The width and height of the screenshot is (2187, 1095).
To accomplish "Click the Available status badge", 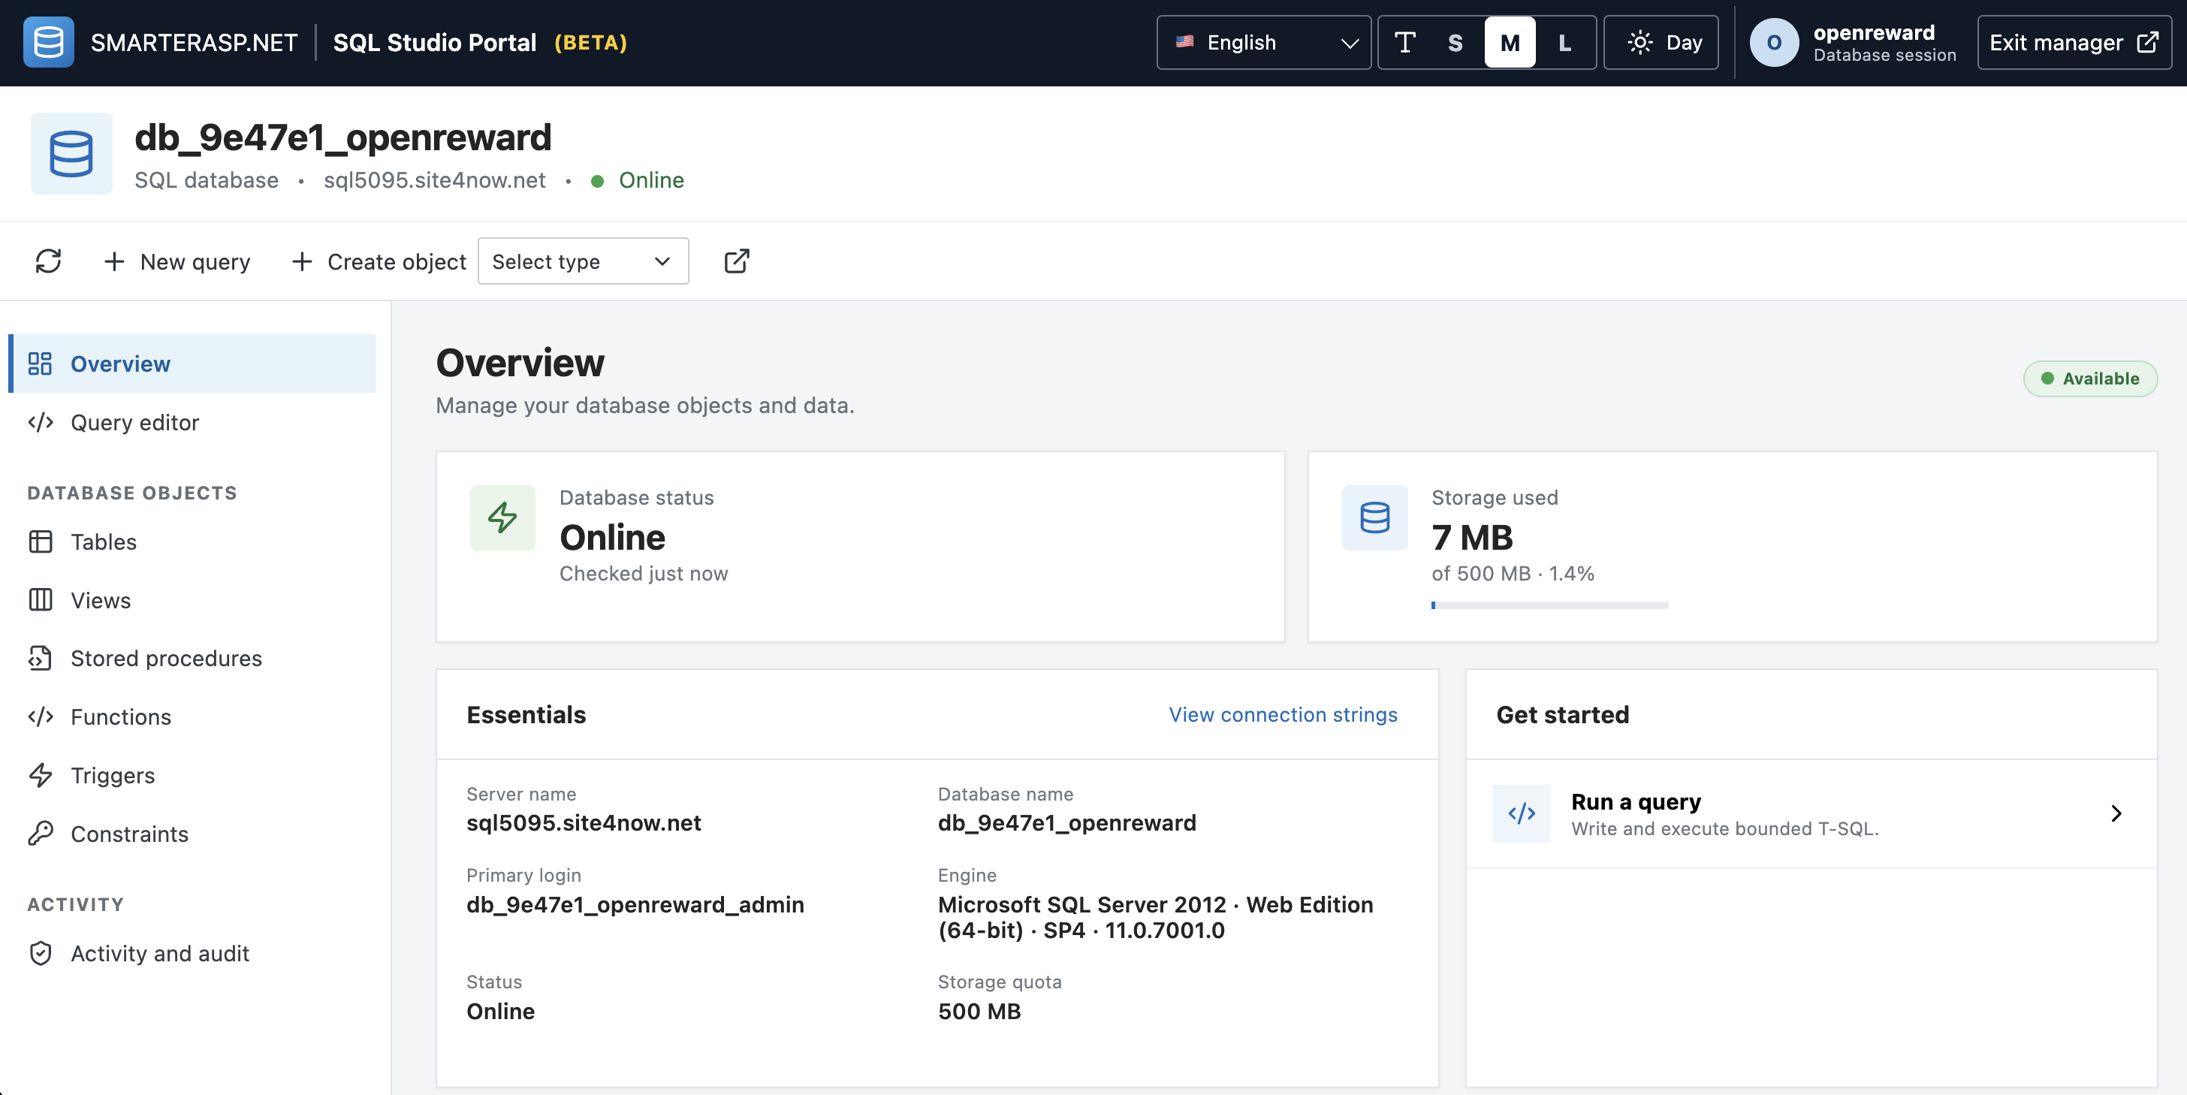I will pos(2090,379).
